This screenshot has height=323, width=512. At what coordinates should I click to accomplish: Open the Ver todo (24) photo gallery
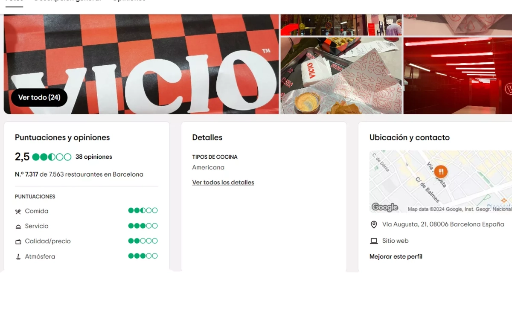pos(39,97)
